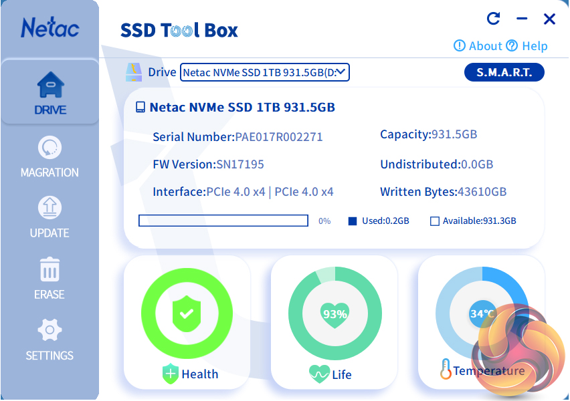Click the SSD Tool Box title
This screenshot has width=570, height=401.
[179, 30]
